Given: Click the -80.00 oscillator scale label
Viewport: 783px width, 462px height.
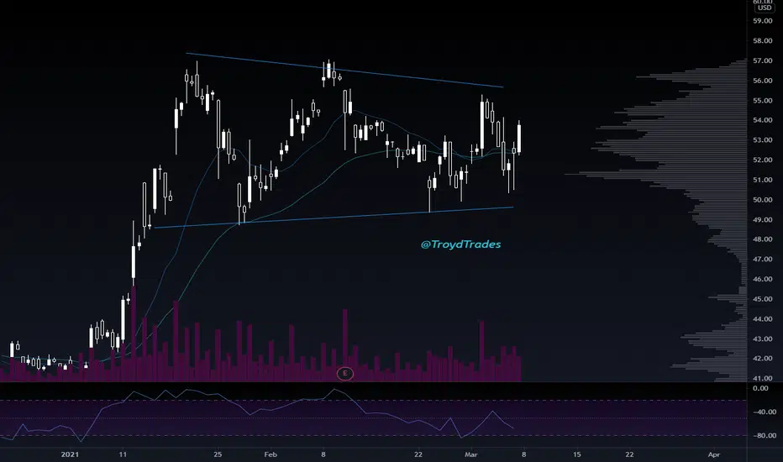Looking at the screenshot, I should pos(764,435).
